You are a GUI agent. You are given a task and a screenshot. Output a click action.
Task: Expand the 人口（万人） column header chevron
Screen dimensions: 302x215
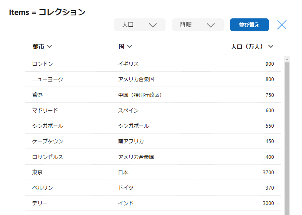point(271,47)
